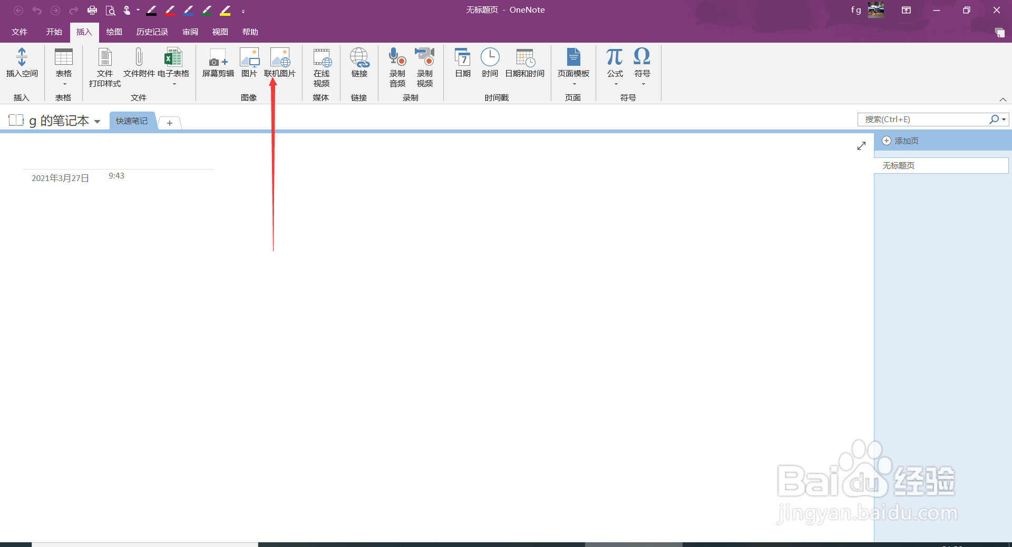Viewport: 1012px width, 547px height.
Task: Open the 帮助 tab
Action: (x=250, y=32)
